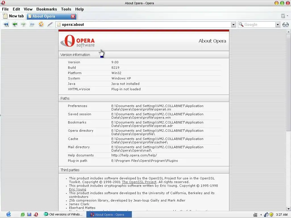Click the build number 8219
This screenshot has width=291, height=218.
[115, 68]
